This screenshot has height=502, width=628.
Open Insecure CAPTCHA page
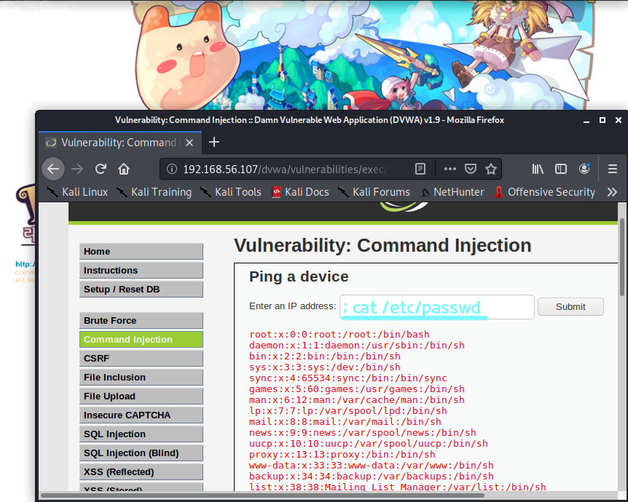click(x=141, y=415)
